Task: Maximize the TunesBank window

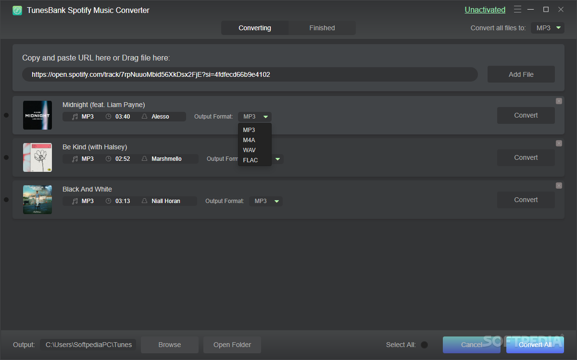Action: pos(546,10)
